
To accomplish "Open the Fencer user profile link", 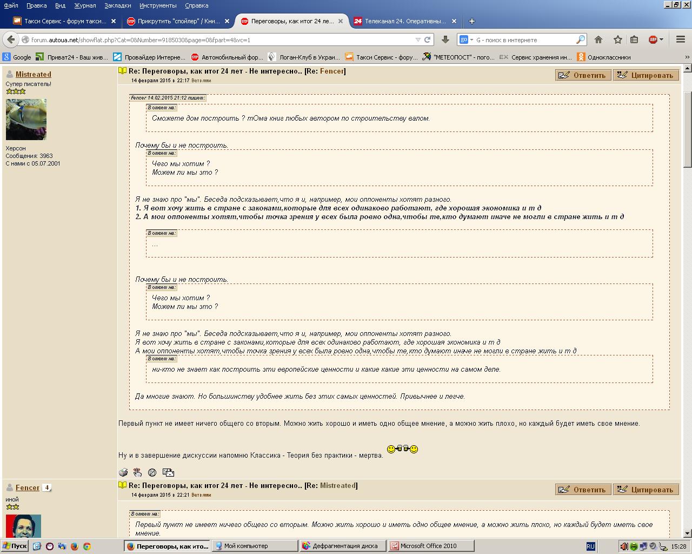I will [x=27, y=487].
